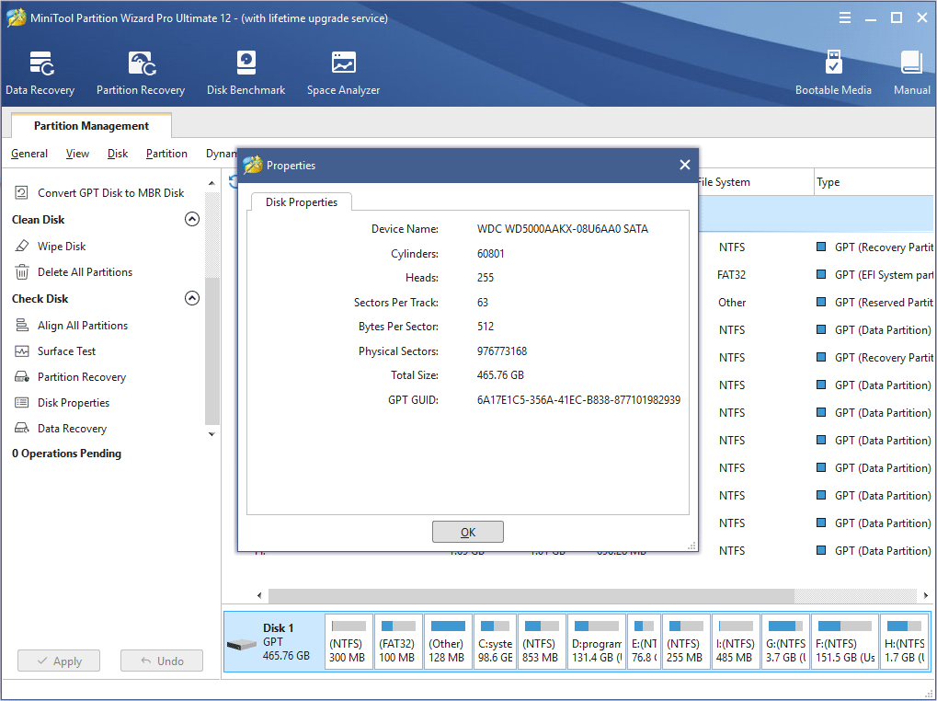The height and width of the screenshot is (701, 937).
Task: Open Space Analyzer tool
Action: point(343,73)
